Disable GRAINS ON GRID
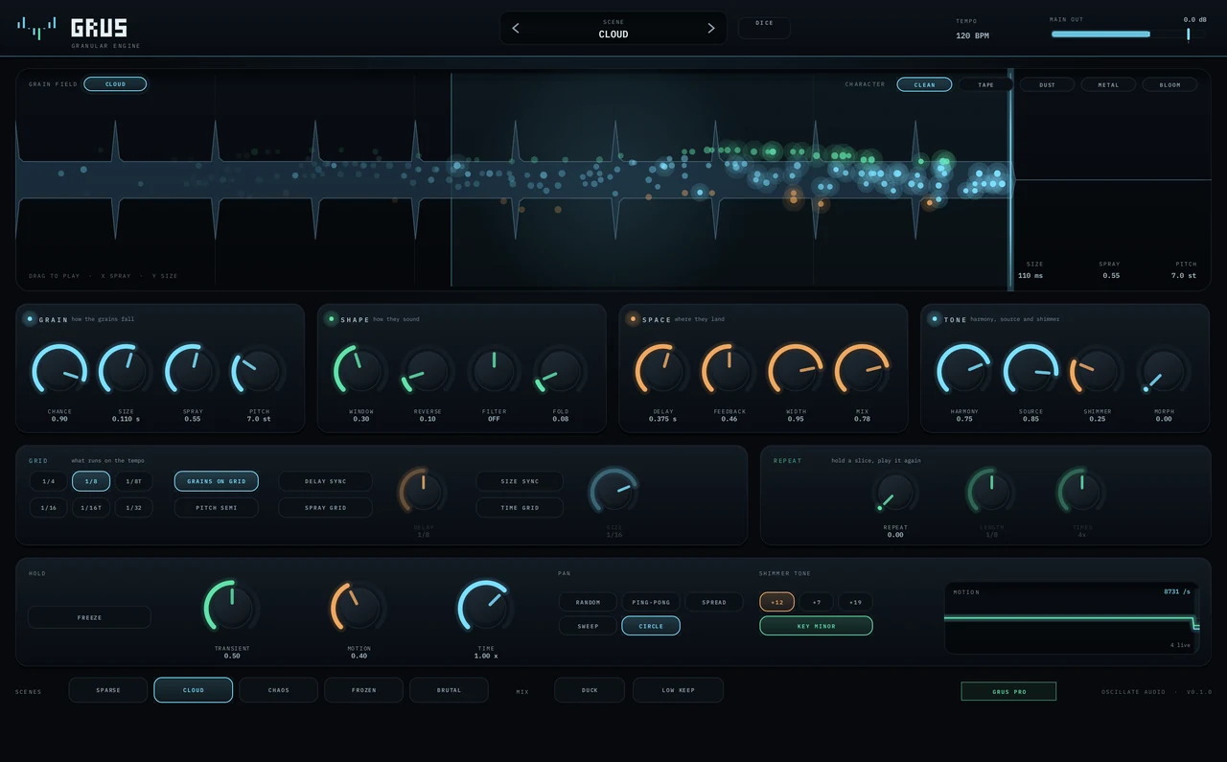 pyautogui.click(x=217, y=481)
